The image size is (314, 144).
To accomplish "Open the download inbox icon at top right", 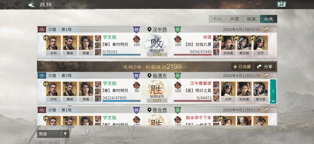I will point(281,4).
